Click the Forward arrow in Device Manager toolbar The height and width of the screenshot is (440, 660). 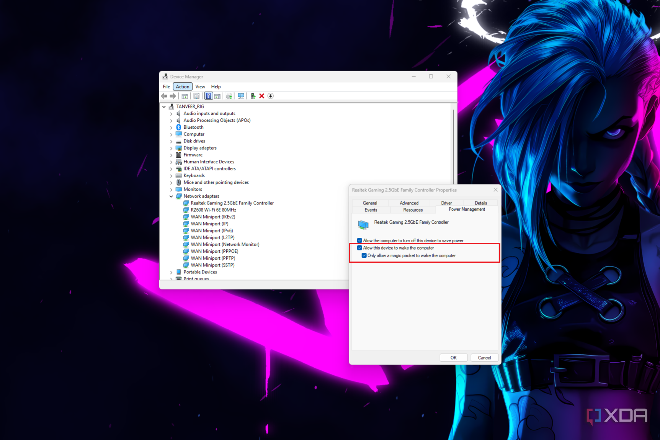(173, 96)
